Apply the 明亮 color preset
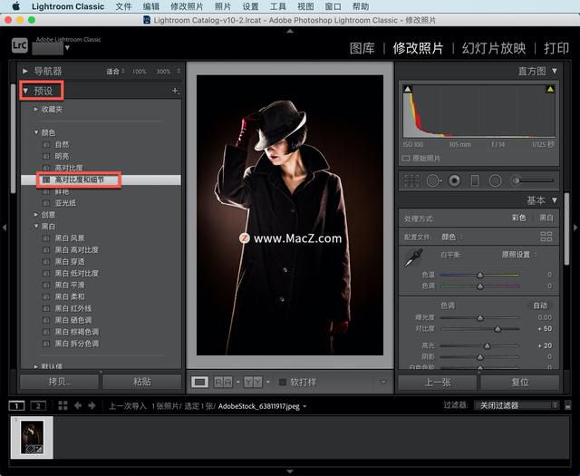Viewport: 580px width, 476px height. (63, 156)
